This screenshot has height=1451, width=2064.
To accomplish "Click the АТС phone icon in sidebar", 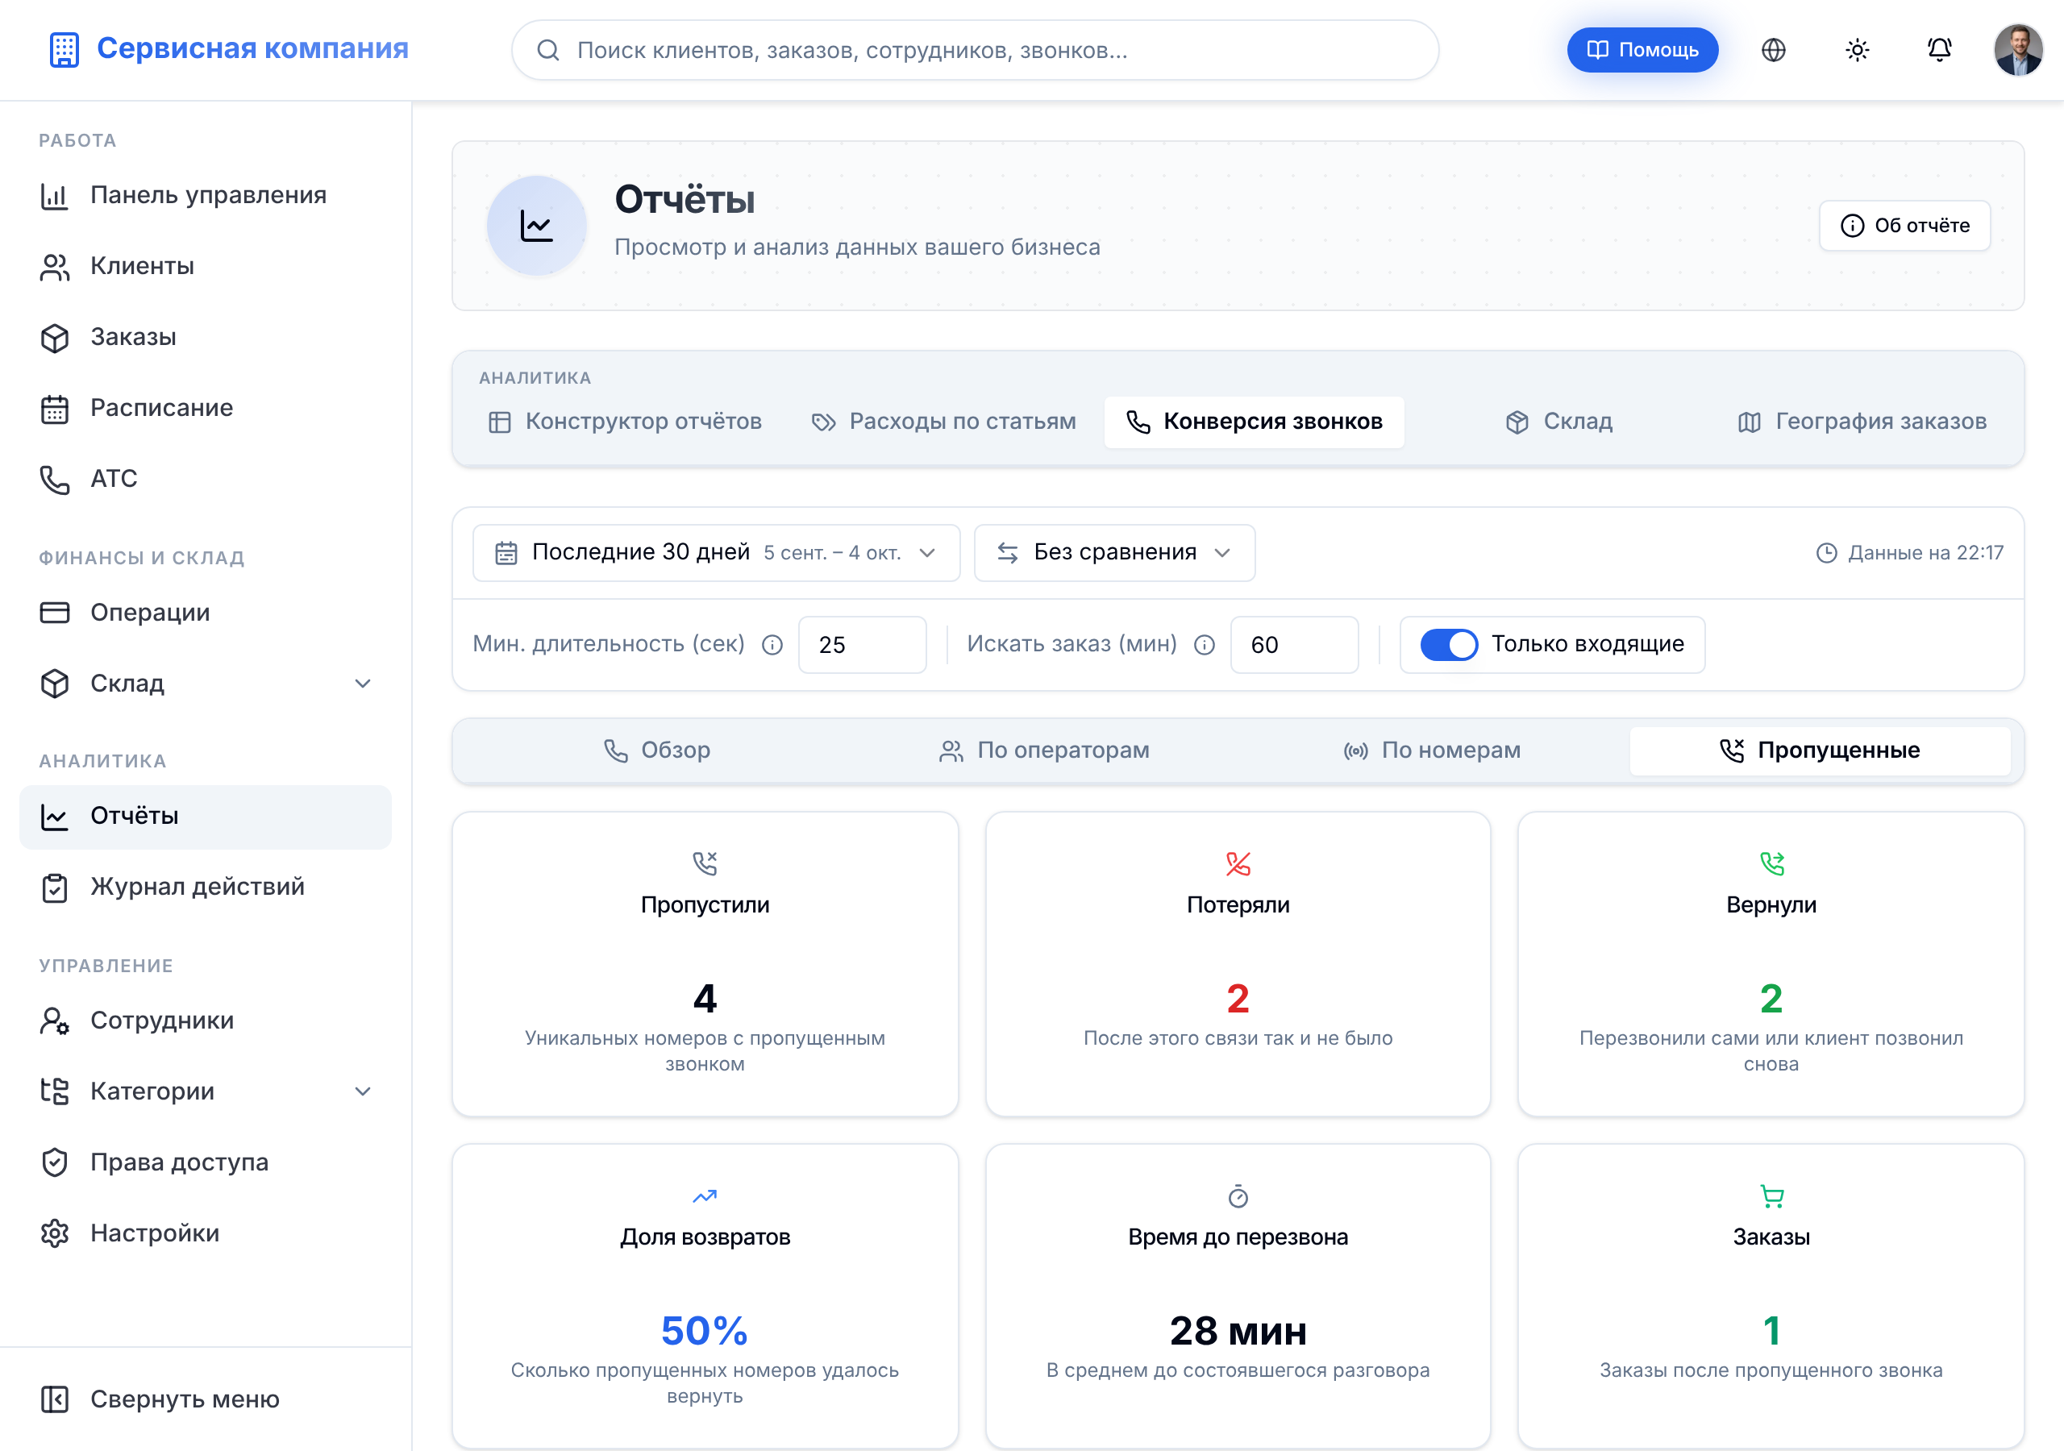I will [55, 479].
